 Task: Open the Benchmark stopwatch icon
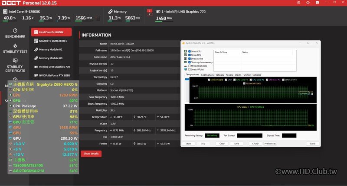pyautogui.click(x=15, y=30)
